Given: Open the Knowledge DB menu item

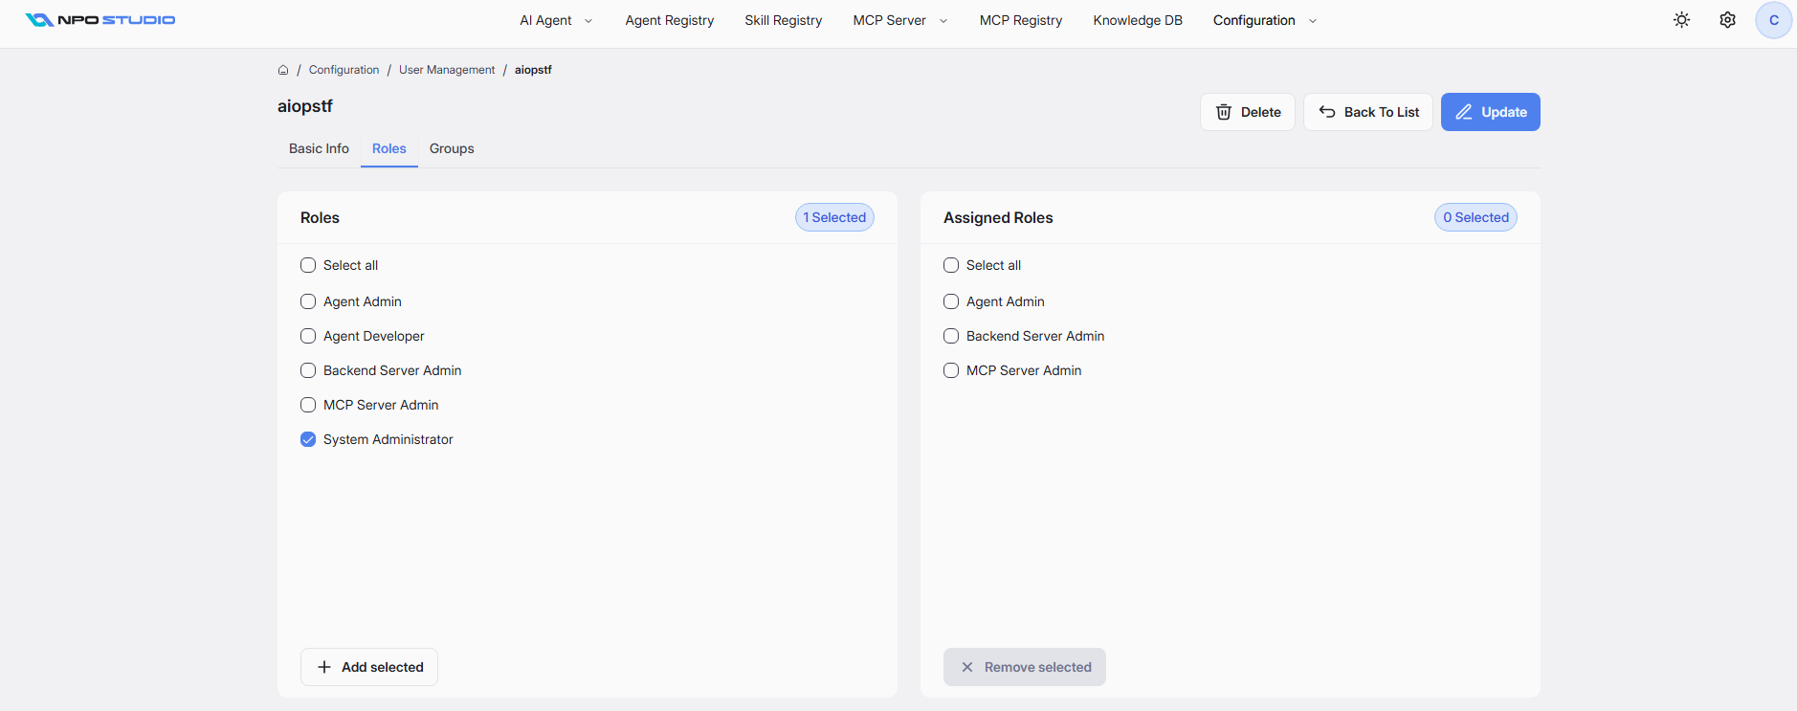Looking at the screenshot, I should [x=1138, y=20].
